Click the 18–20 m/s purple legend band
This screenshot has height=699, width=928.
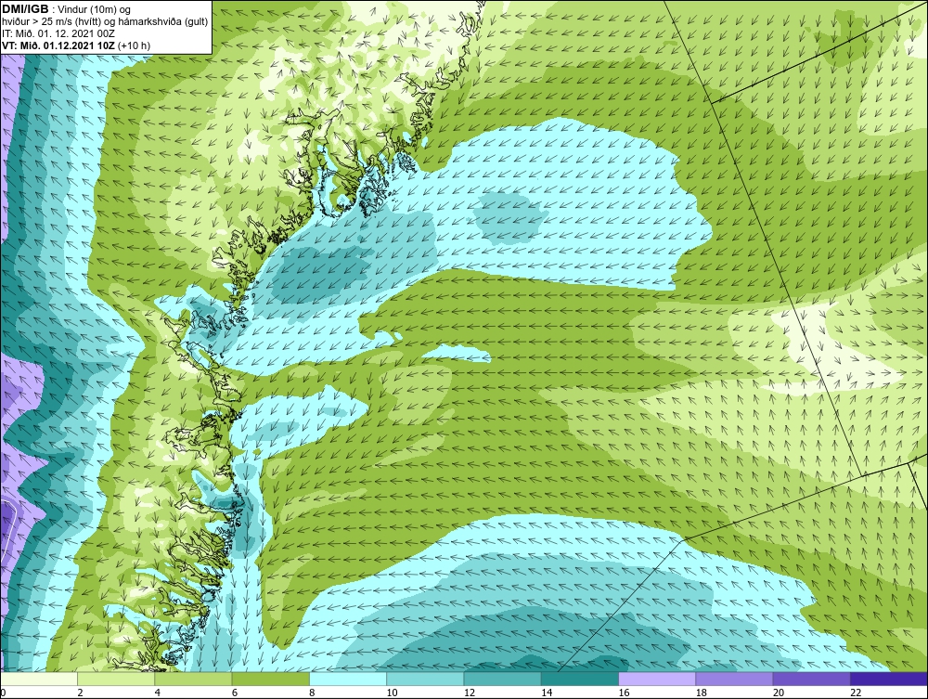point(734,679)
